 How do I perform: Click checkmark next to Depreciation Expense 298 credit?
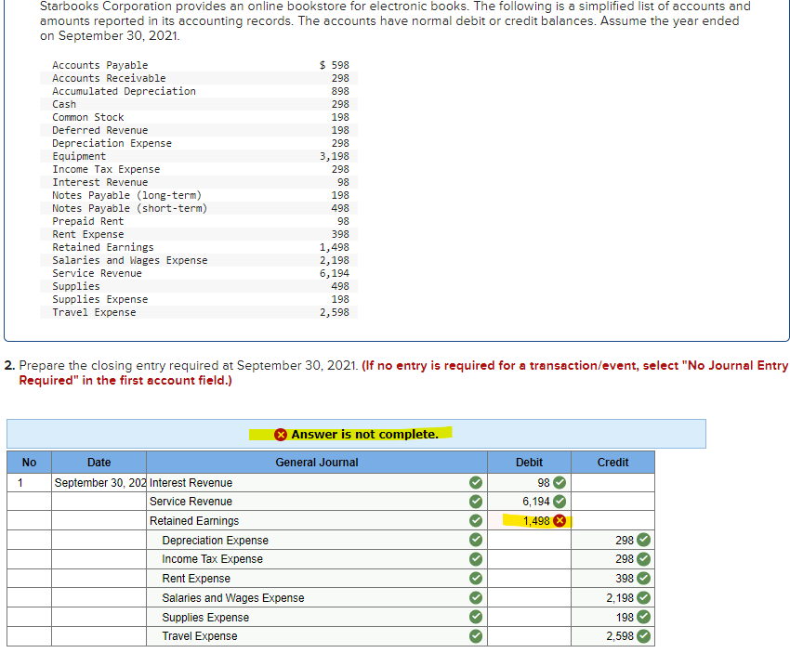[x=640, y=540]
